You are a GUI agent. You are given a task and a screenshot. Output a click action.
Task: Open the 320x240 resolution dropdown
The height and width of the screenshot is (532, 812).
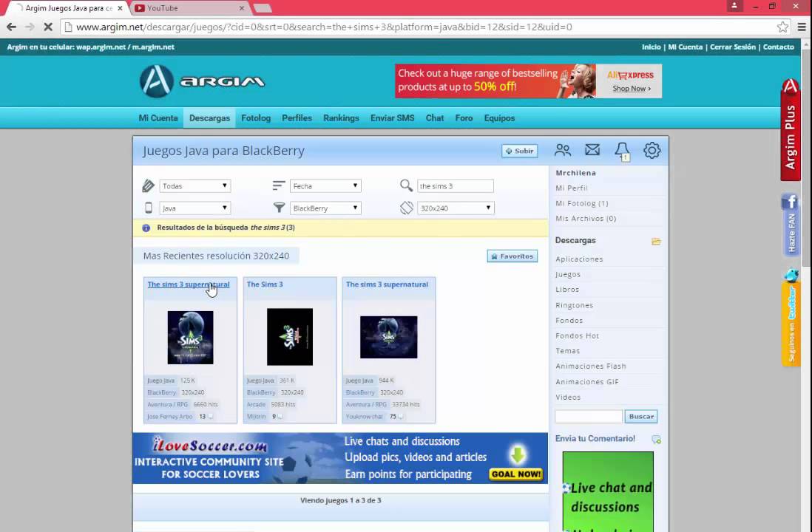click(456, 208)
